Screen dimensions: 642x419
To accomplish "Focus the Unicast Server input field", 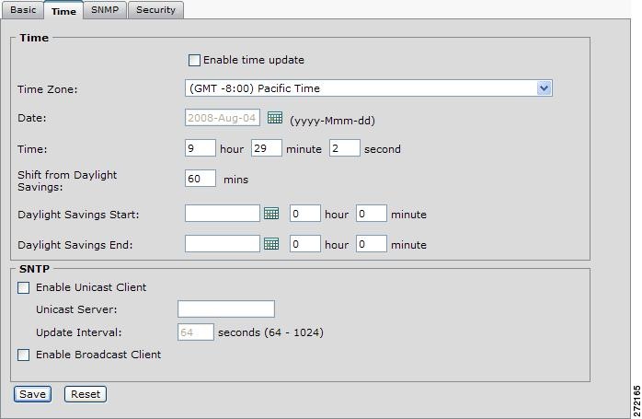I will (x=226, y=308).
